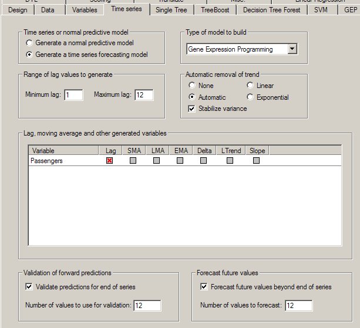Enable LMA checkbox for Passengers
The height and width of the screenshot is (328, 360).
point(156,161)
